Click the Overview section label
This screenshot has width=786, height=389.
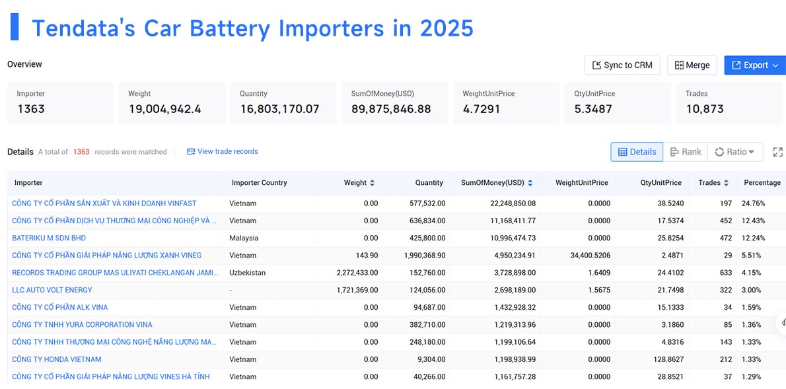pyautogui.click(x=24, y=64)
